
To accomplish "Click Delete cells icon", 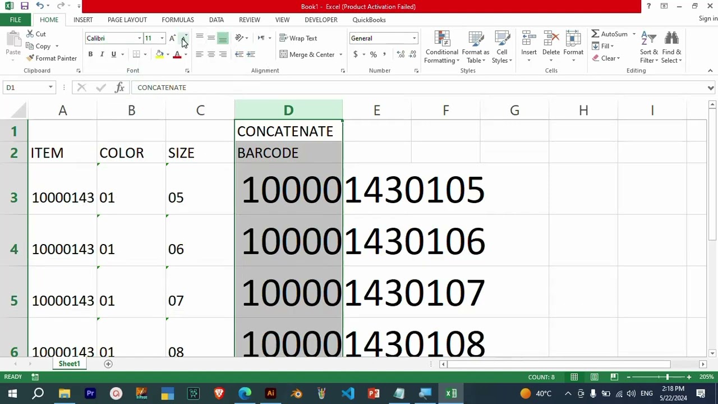I will pyautogui.click(x=551, y=39).
